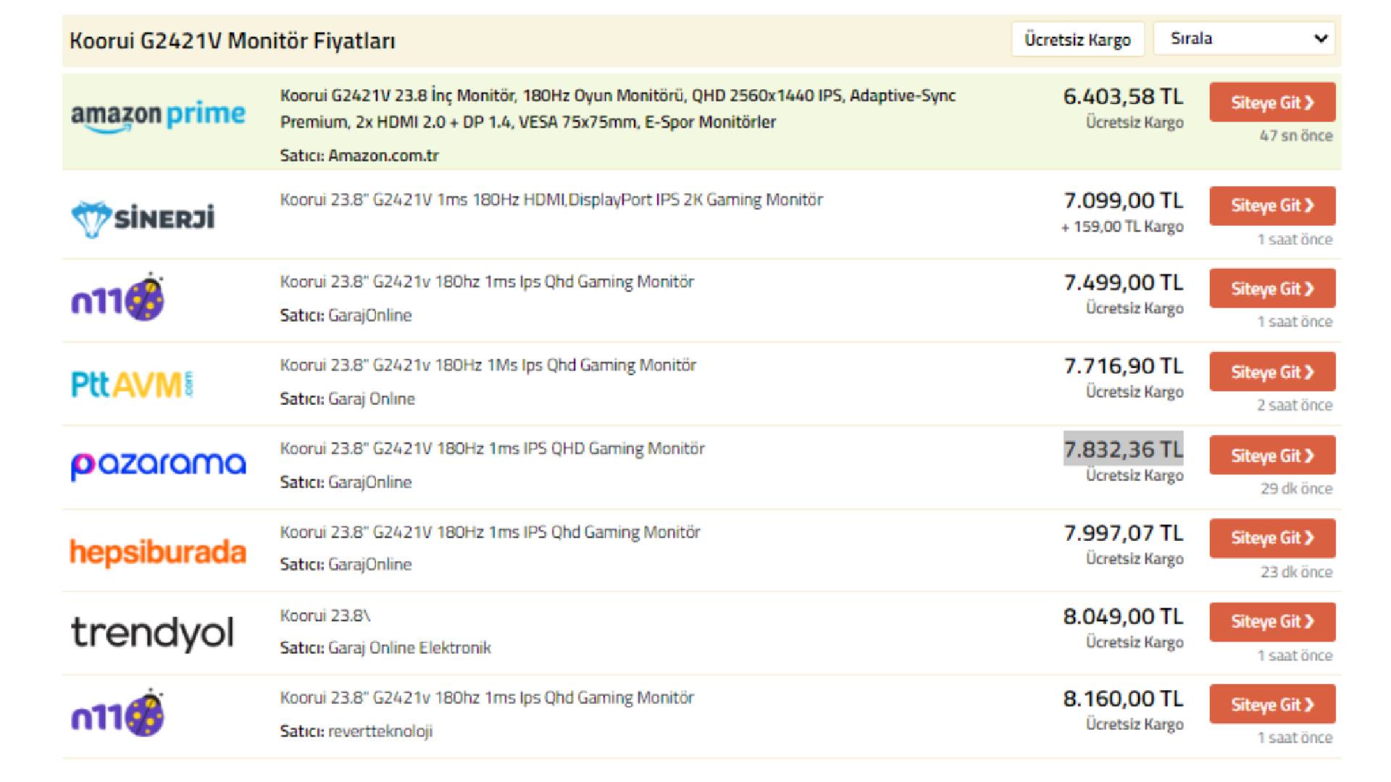The width and height of the screenshot is (1391, 782).
Task: Click the + 159,00 TL Kargo shipping cost
Action: (1122, 227)
